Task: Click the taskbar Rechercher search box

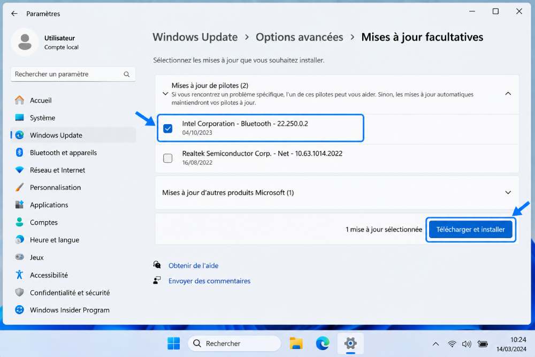Action: pos(234,343)
